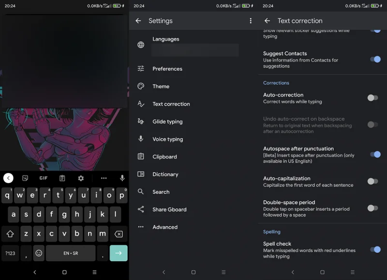
Task: Tap the backspace delete key
Action: [x=119, y=234]
